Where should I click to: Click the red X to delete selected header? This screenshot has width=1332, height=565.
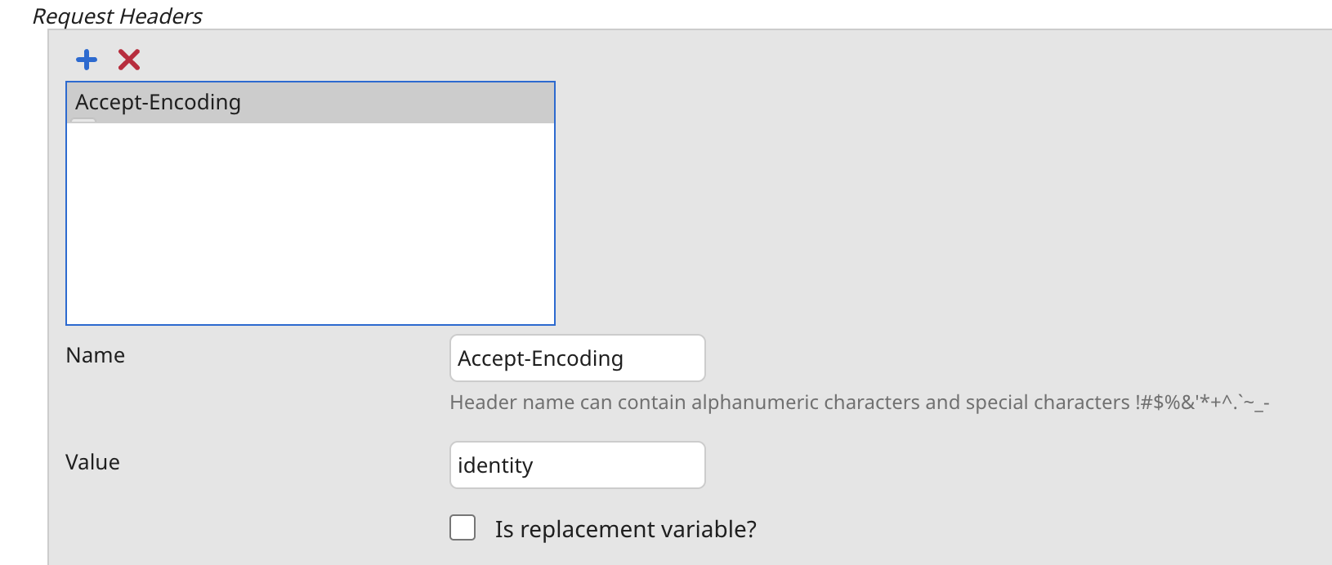pos(128,59)
